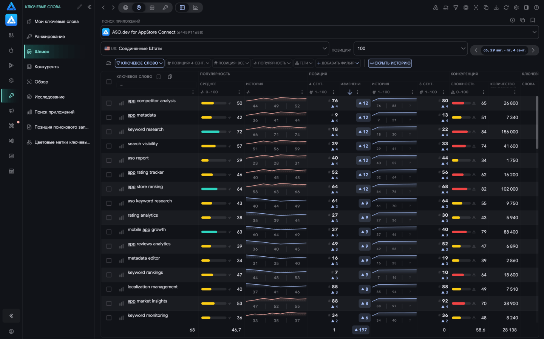
Task: Open the store icon in left rail
Action: click(x=11, y=171)
